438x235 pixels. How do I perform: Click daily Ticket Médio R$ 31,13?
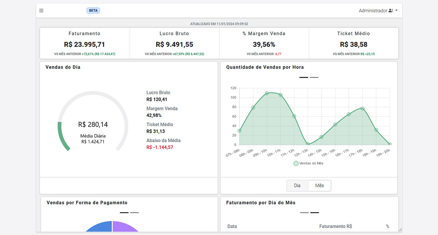coord(155,131)
